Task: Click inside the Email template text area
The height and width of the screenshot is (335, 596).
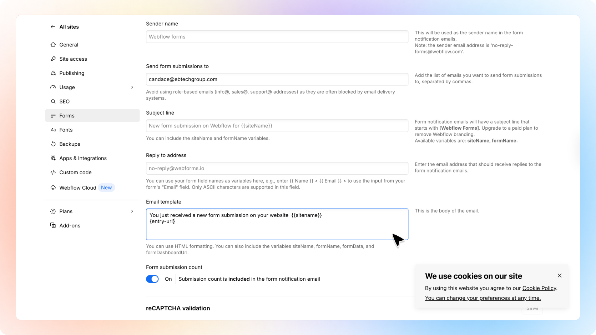Action: coord(277,224)
